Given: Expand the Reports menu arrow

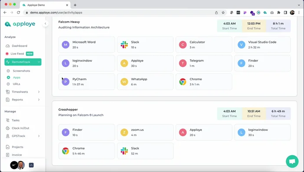Looking at the screenshot, I should coord(39,100).
